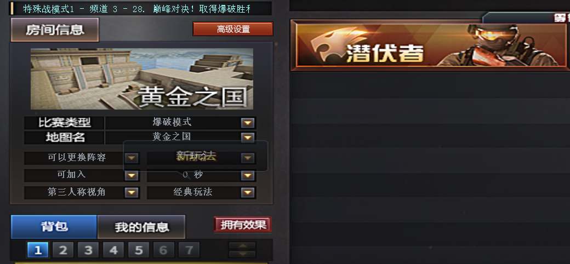Select backpack slot 2

tap(63, 250)
